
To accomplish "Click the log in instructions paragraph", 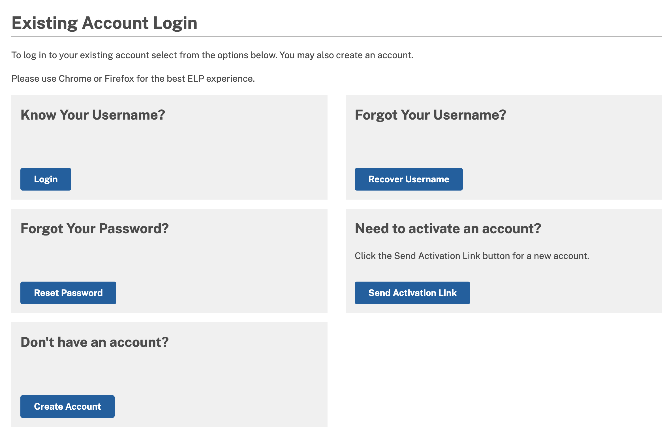I will (x=212, y=55).
